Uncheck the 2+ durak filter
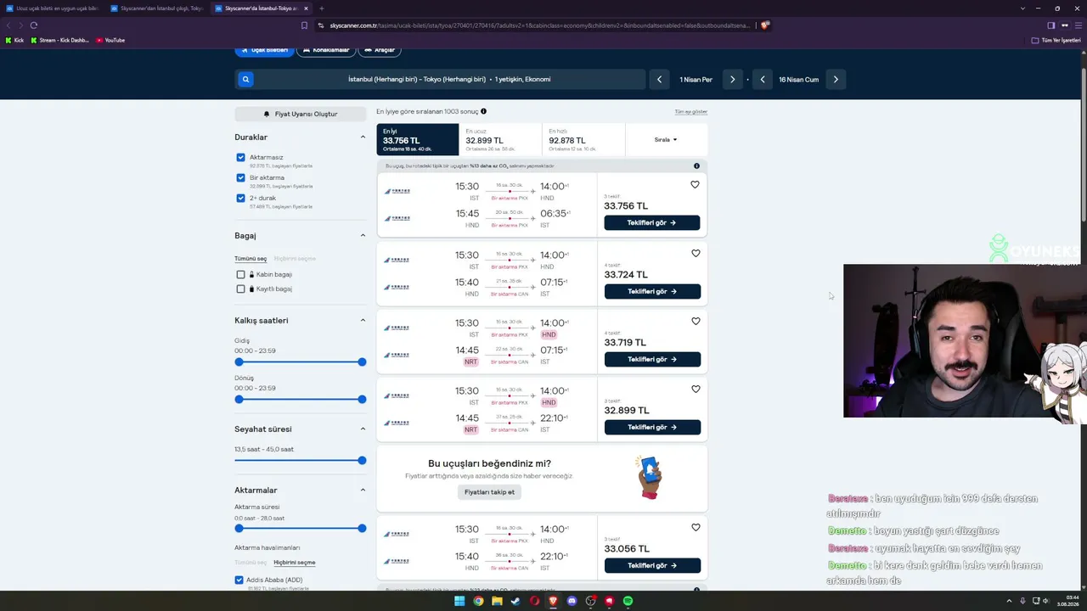Image resolution: width=1087 pixels, height=611 pixels. tap(240, 199)
